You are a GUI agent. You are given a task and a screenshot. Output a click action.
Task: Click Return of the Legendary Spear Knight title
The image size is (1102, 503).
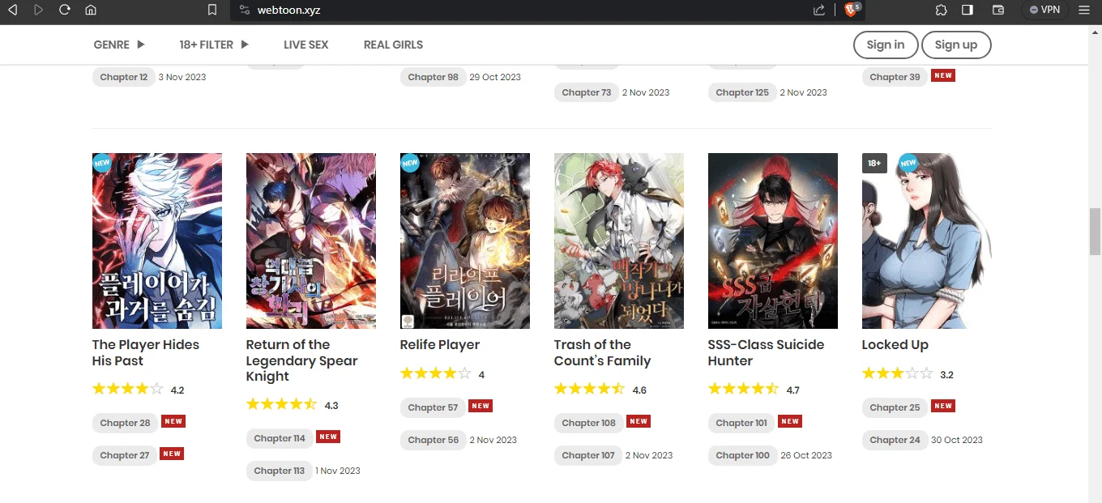302,360
